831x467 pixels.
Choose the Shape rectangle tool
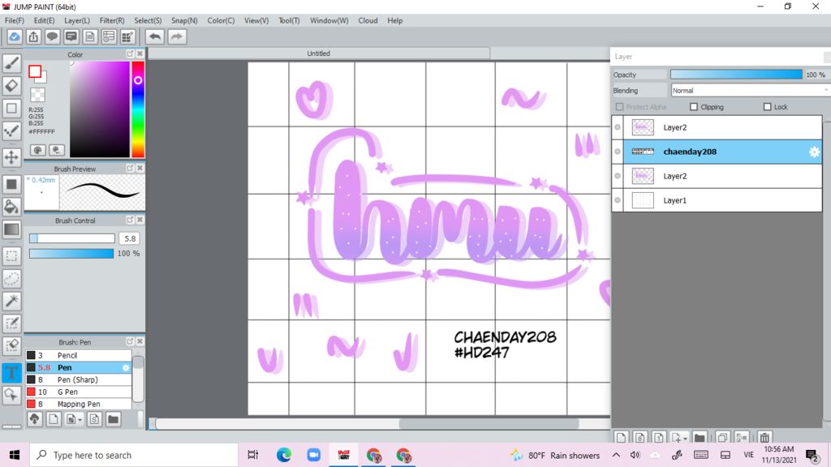[x=11, y=109]
